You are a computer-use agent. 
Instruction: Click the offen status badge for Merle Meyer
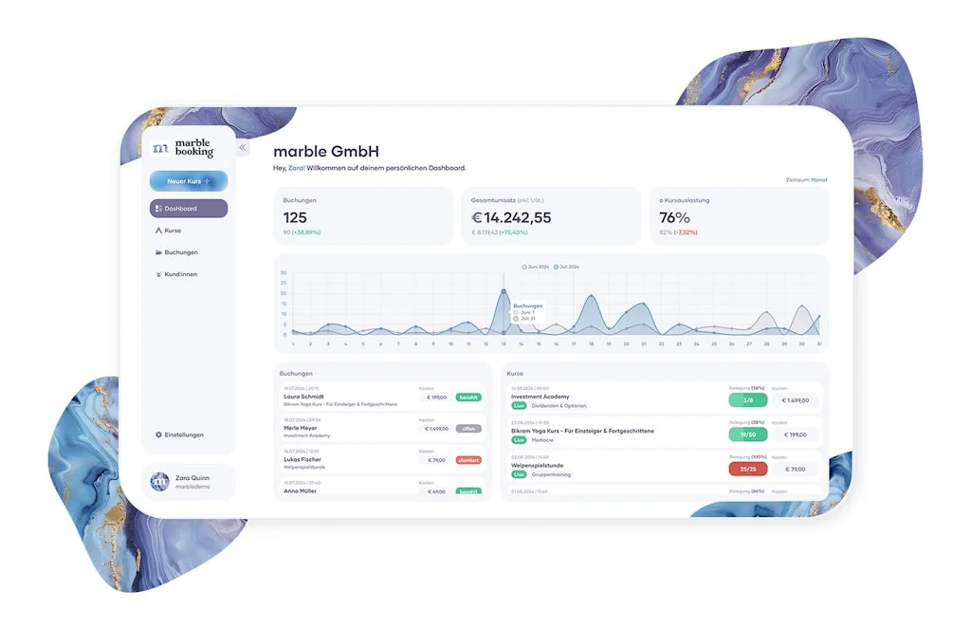pos(468,429)
